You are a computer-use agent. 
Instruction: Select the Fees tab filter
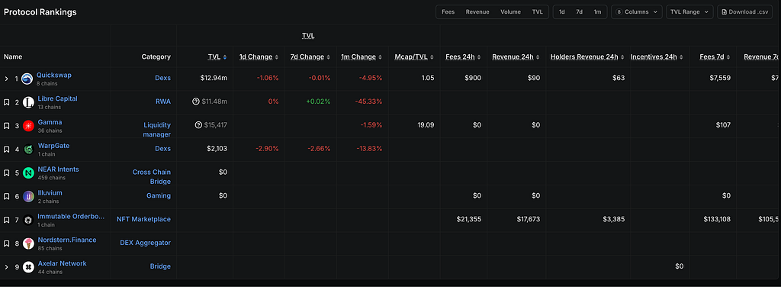click(x=448, y=12)
